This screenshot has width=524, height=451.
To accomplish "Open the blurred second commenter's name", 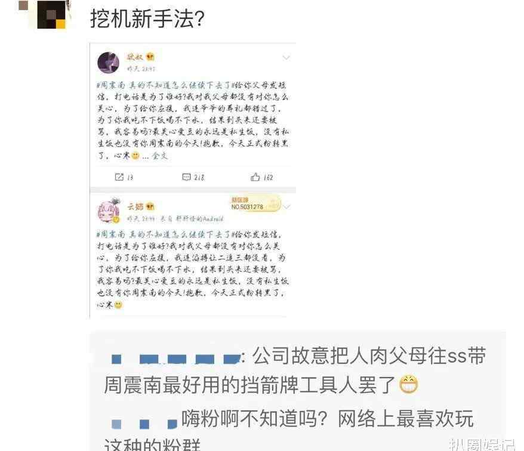I will pyautogui.click(x=144, y=424).
